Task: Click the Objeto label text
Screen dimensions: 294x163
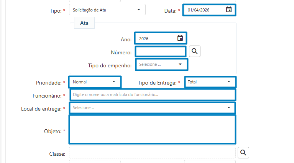Action: point(53,131)
